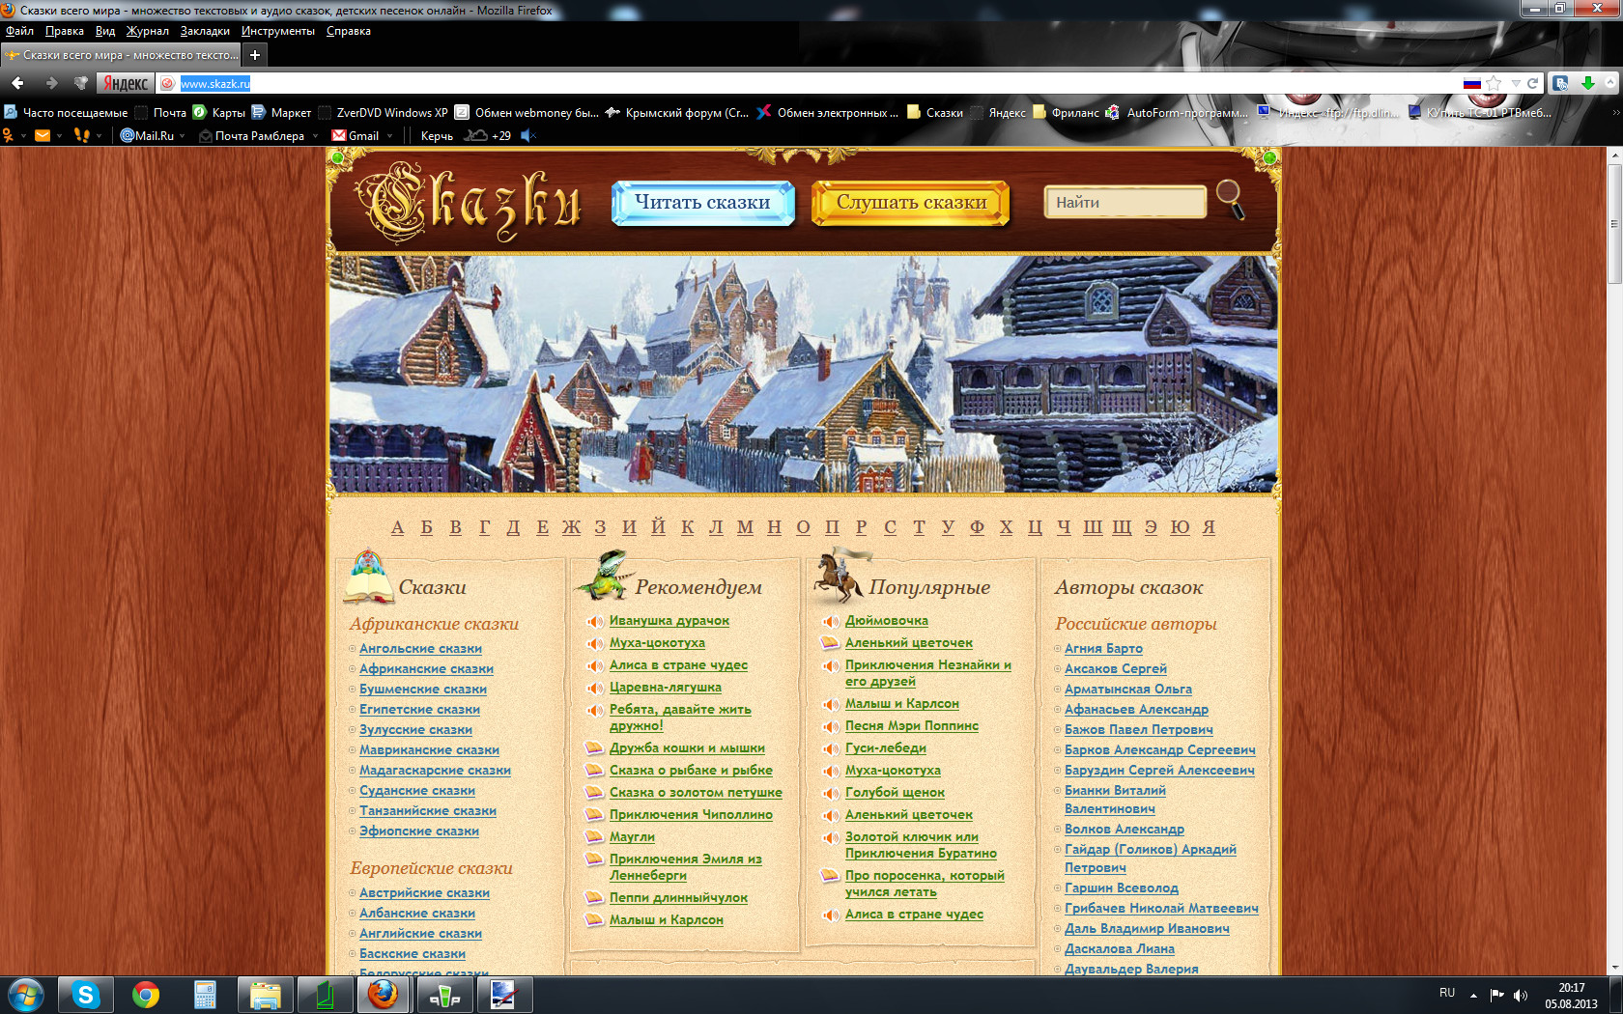Open the Фриланс bookmark folder
Screen dimensions: 1623x1014
pyautogui.click(x=1066, y=113)
